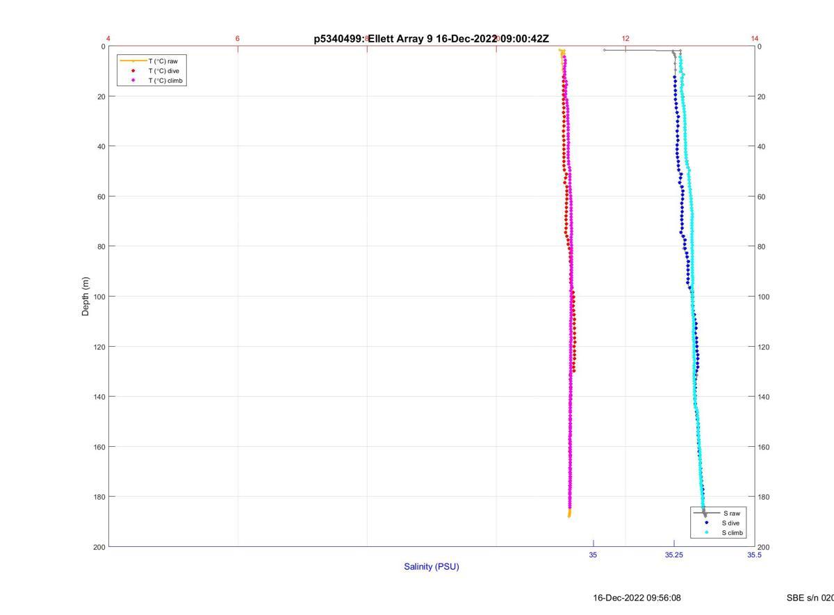
Task: Click the red temperature tick label 4
Action: tap(108, 38)
